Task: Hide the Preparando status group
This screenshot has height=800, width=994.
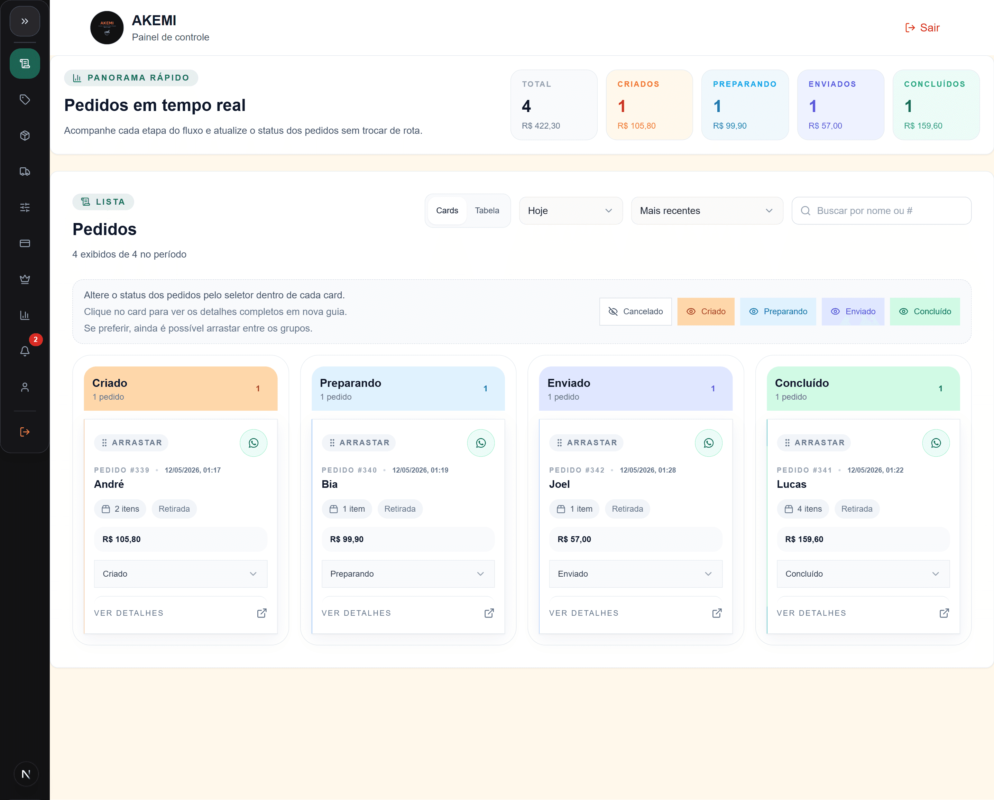Action: click(778, 311)
